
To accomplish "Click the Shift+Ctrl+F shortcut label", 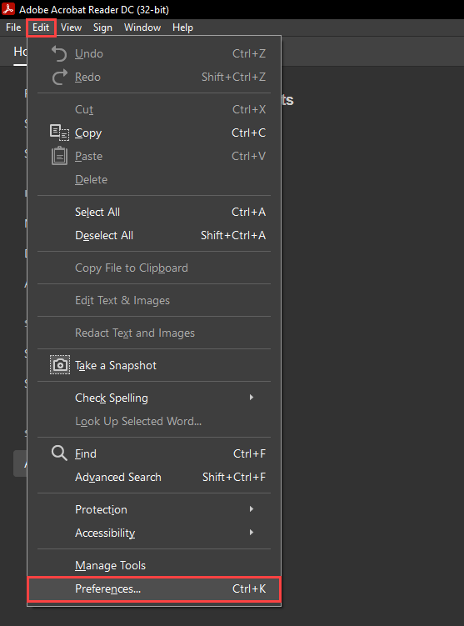I will point(234,477).
